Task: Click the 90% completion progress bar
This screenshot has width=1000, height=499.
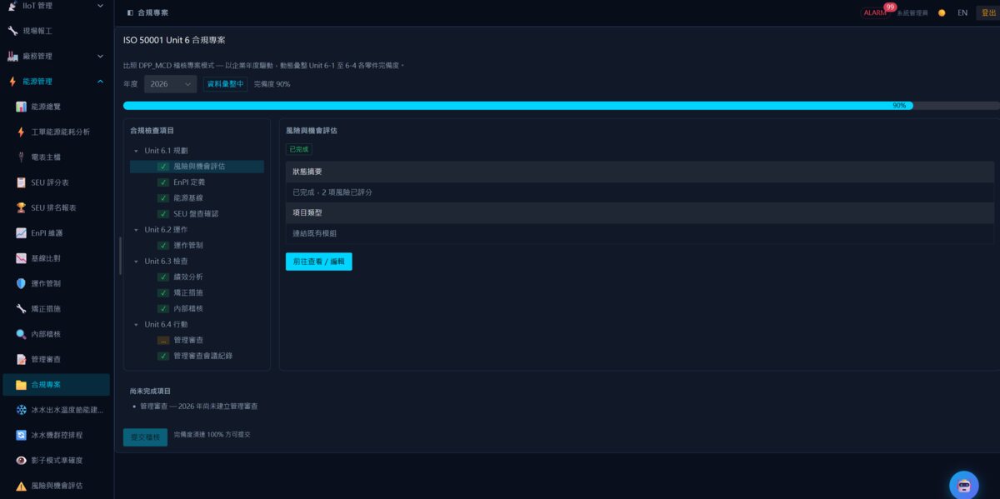Action: pos(562,106)
